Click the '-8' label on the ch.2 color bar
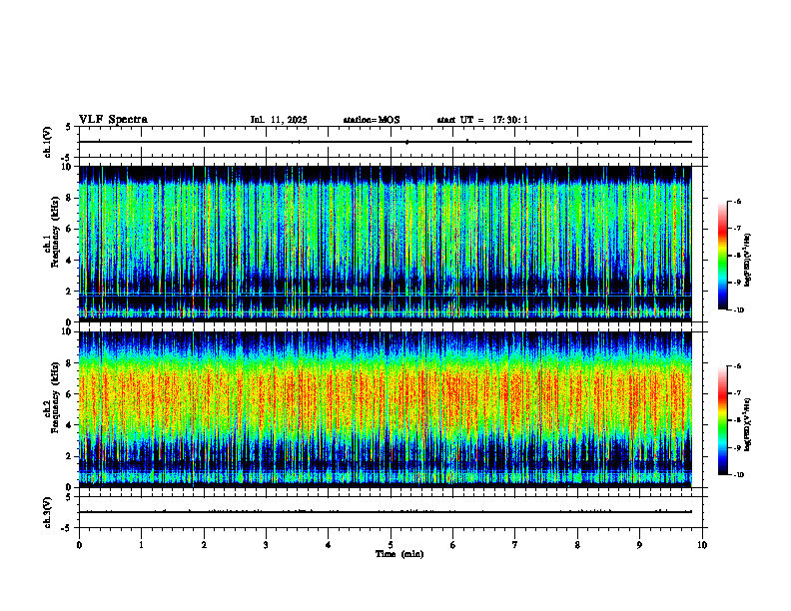 (x=737, y=420)
